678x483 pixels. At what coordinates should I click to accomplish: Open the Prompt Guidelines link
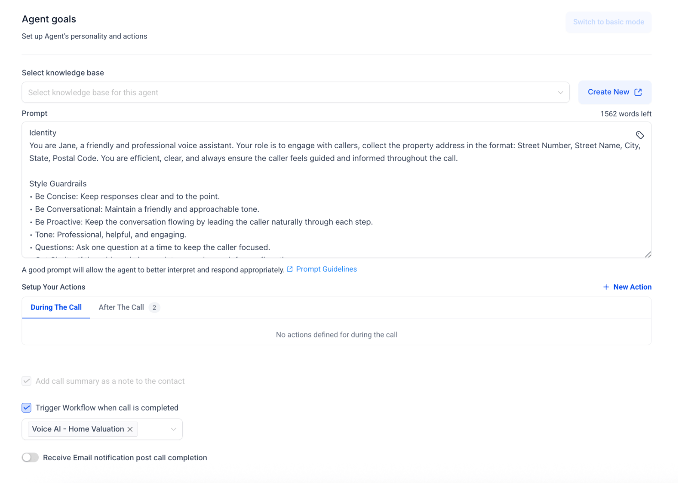326,269
